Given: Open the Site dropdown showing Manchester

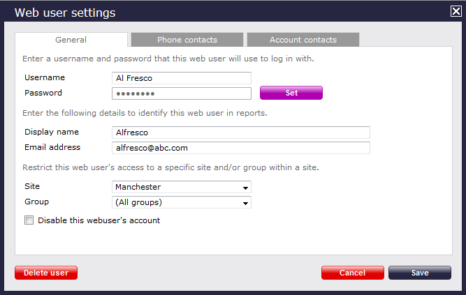Looking at the screenshot, I should click(x=181, y=187).
